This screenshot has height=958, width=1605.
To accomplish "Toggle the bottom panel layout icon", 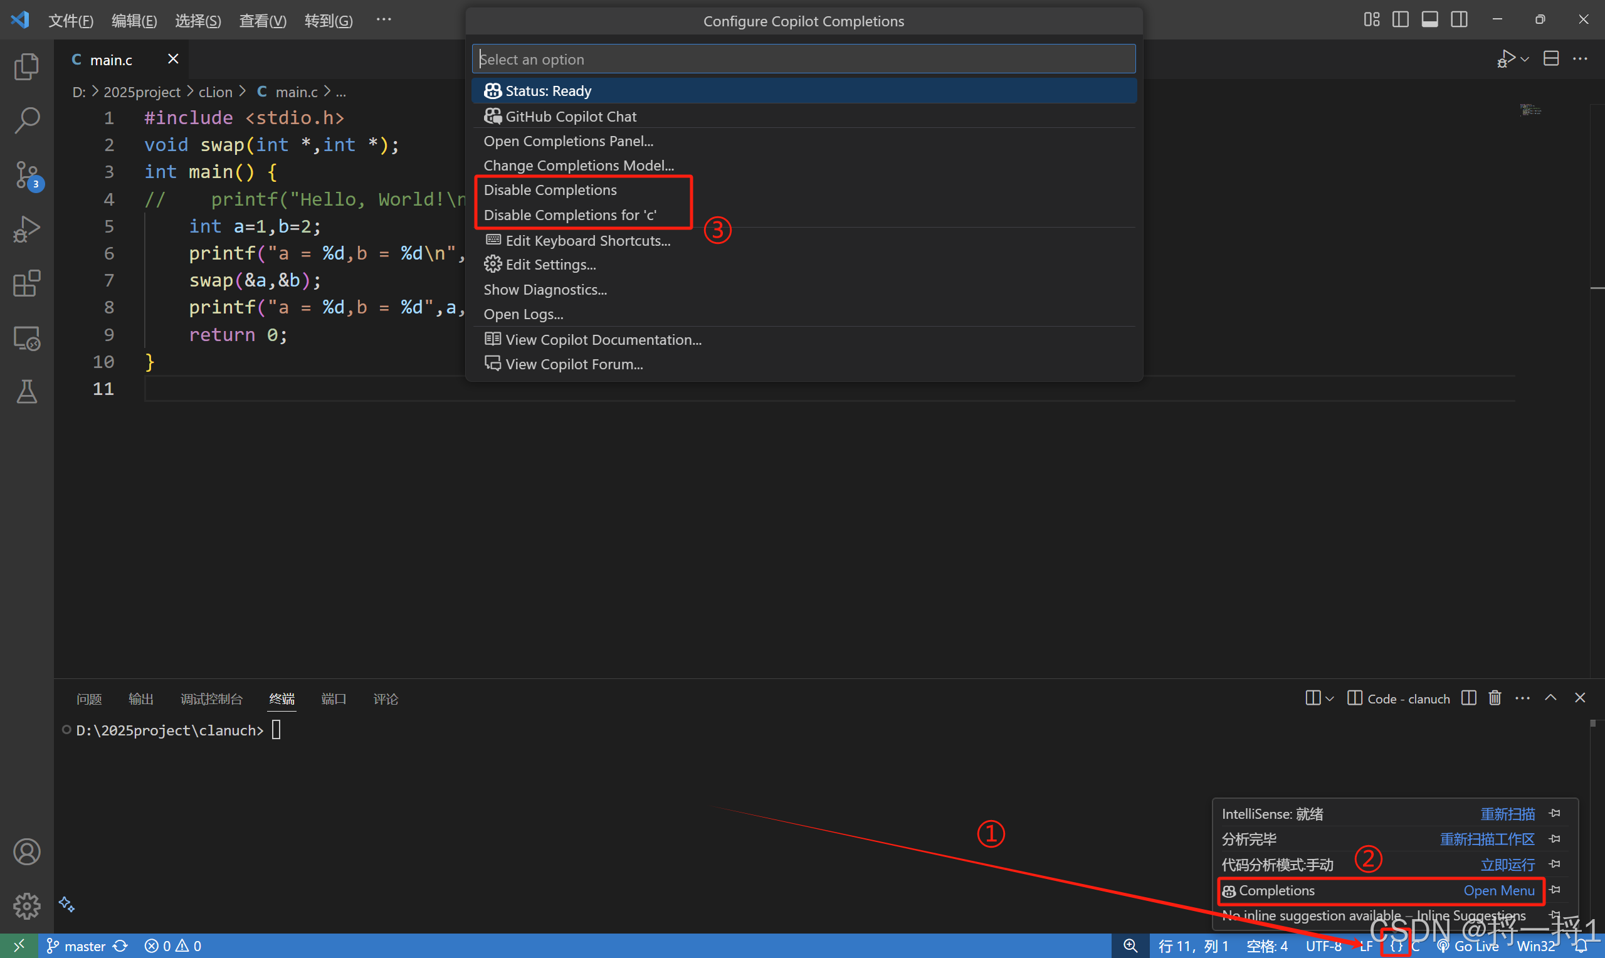I will pos(1429,20).
